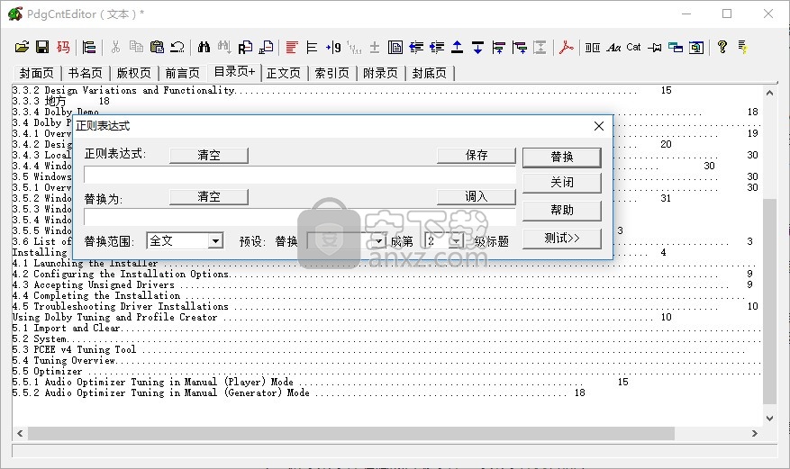Click into the 正则表达式 input field

(x=300, y=176)
